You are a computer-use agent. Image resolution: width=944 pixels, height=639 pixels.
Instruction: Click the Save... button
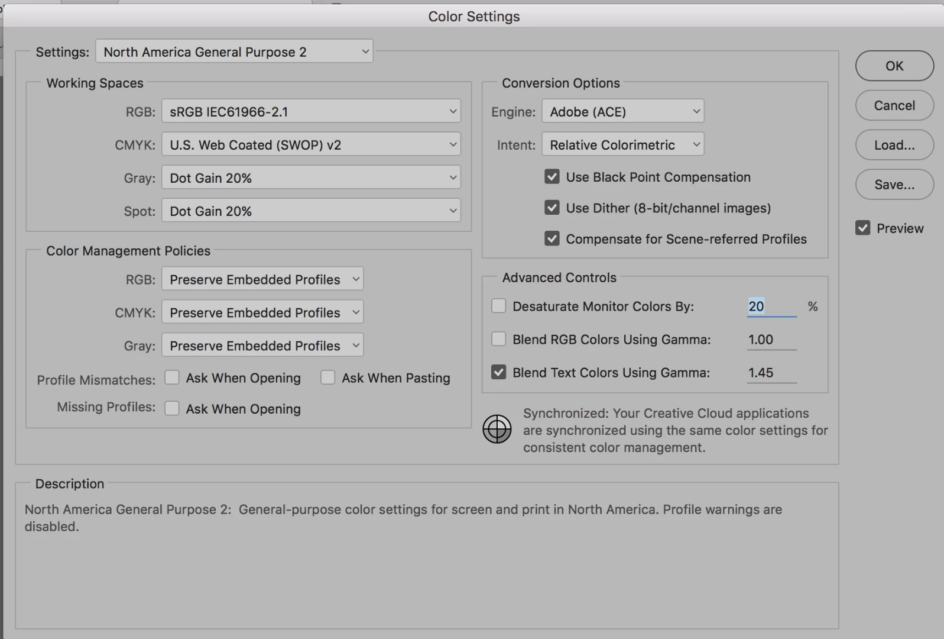click(894, 185)
